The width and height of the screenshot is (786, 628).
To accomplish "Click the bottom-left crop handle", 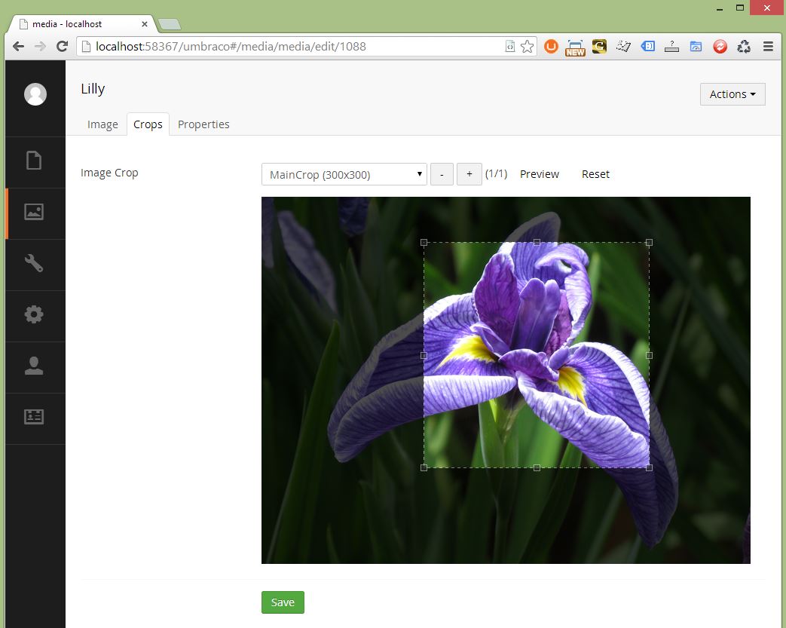I will [x=424, y=467].
